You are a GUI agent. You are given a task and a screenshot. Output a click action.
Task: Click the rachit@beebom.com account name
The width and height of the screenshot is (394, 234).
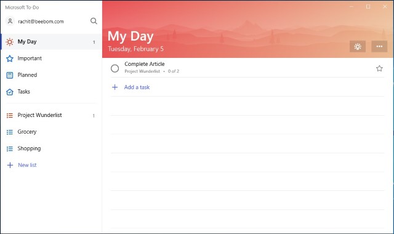tap(41, 22)
